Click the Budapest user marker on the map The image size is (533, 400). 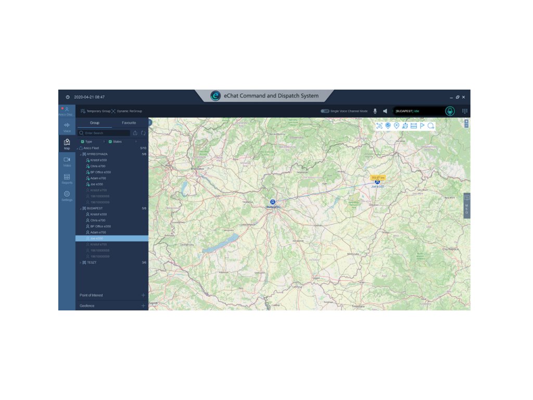pyautogui.click(x=273, y=202)
